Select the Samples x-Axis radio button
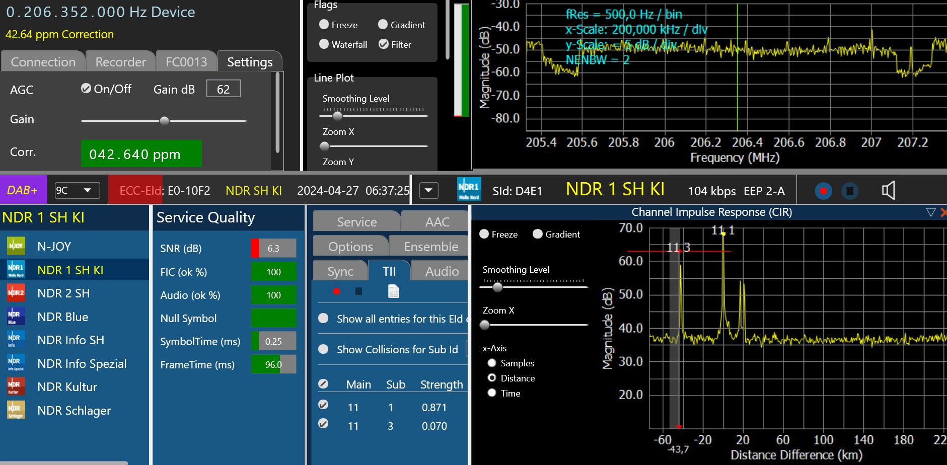The width and height of the screenshot is (947, 465). click(x=492, y=363)
